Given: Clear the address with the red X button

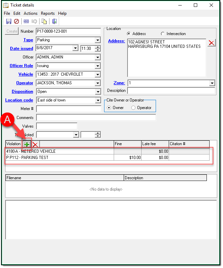Looking at the screenshot, I should coord(212,43).
